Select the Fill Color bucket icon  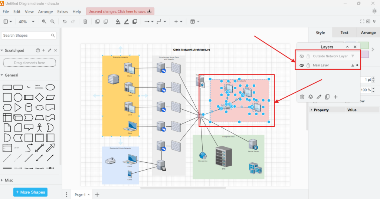tap(118, 21)
